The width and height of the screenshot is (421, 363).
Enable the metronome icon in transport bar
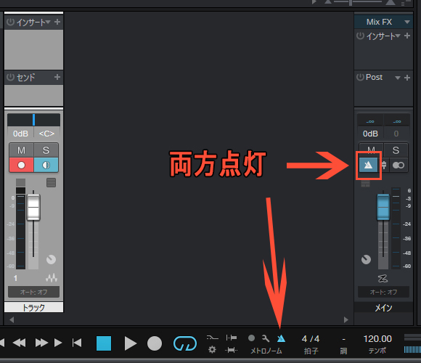(x=281, y=338)
